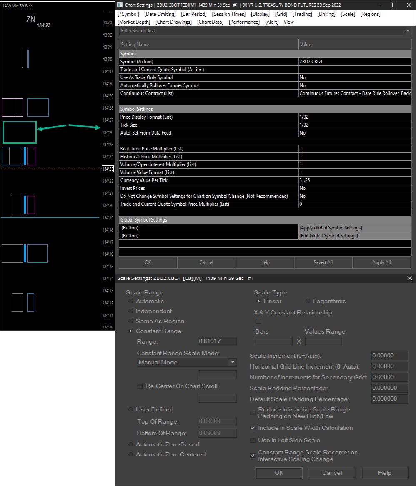Click Cancel in Scale Settings dialog

click(x=332, y=473)
